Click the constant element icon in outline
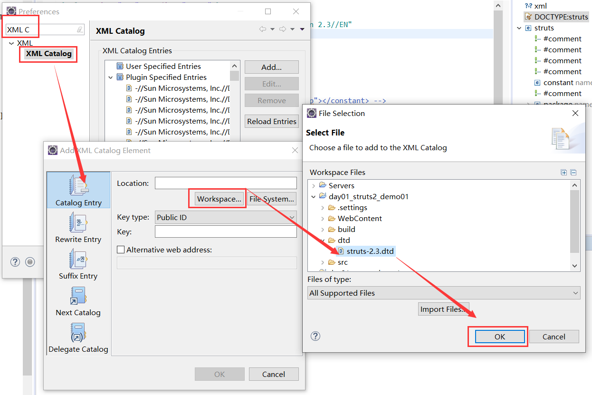This screenshot has height=395, width=592. tap(537, 83)
